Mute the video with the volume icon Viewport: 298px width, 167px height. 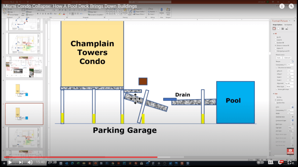[x=30, y=162]
